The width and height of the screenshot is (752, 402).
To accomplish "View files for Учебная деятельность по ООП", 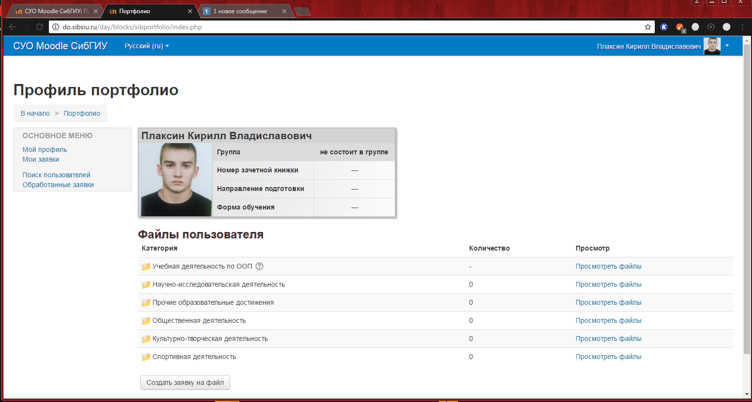I will (608, 266).
